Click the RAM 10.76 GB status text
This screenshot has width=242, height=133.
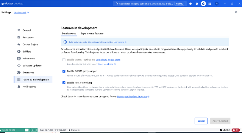pyautogui.click(x=46, y=130)
